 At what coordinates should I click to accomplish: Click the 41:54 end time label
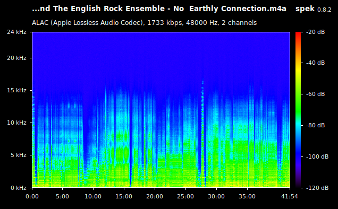290,196
